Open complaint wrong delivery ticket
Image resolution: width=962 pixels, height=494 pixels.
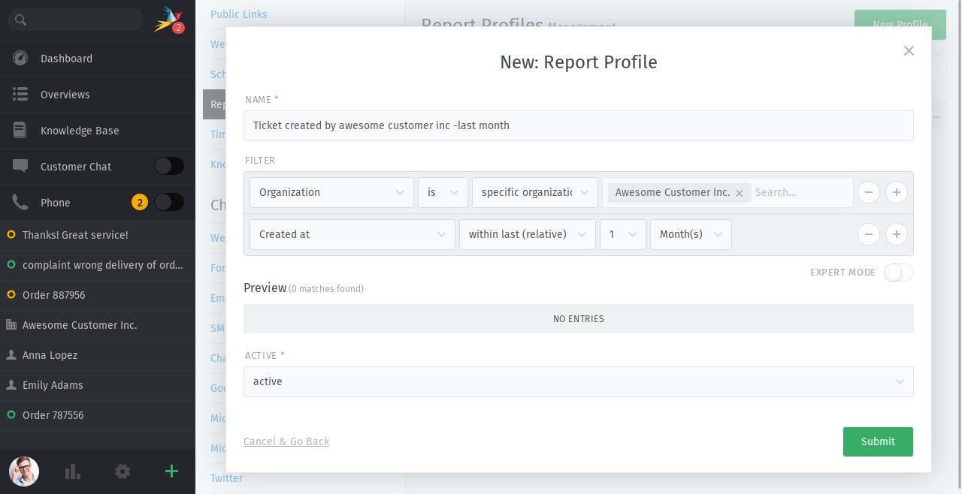[98, 265]
